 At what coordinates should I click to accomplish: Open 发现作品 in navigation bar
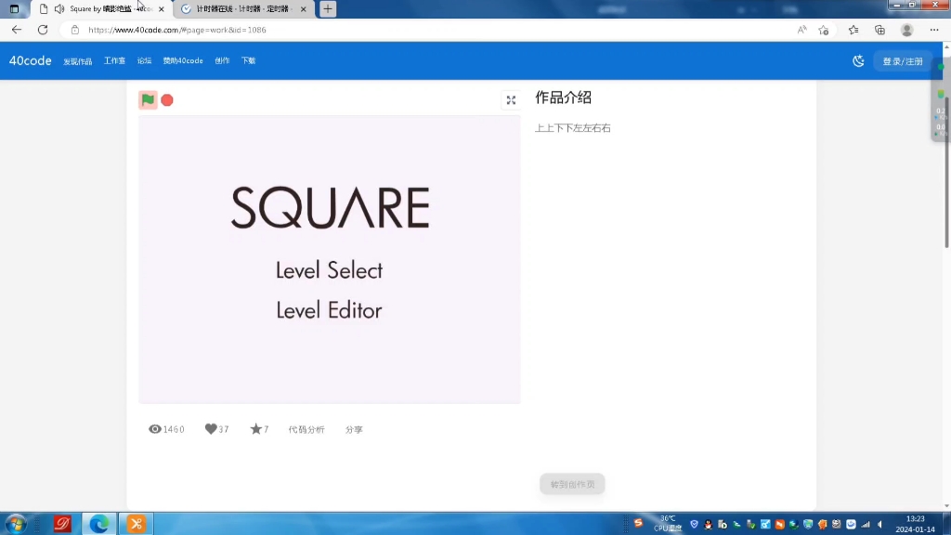coord(78,61)
